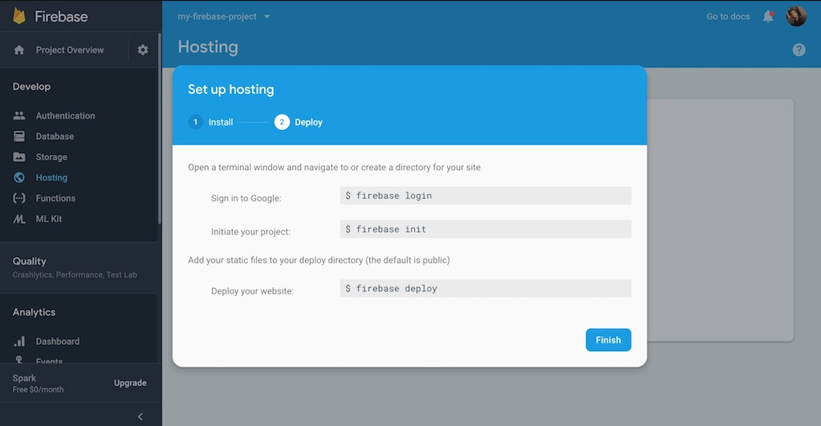Collapse the sidebar with chevron arrow
Image resolution: width=821 pixels, height=426 pixels.
140,416
